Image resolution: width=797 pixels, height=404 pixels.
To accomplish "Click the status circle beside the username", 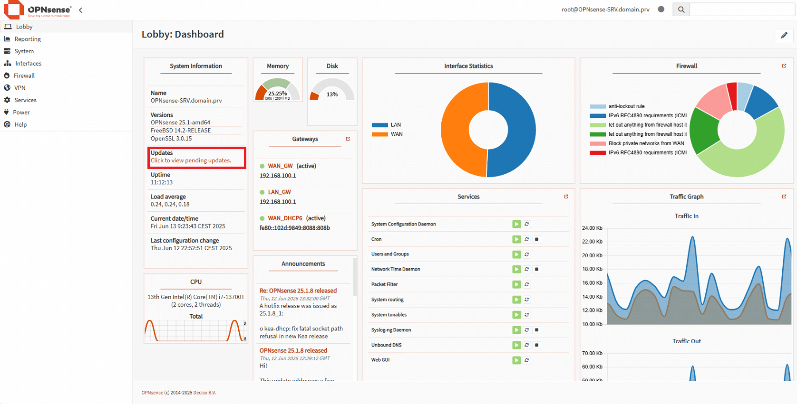I will click(x=661, y=9).
